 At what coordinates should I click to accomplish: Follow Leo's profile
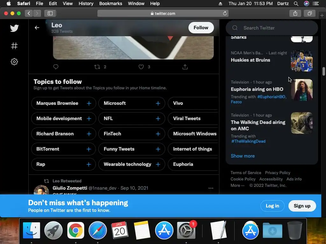(201, 28)
